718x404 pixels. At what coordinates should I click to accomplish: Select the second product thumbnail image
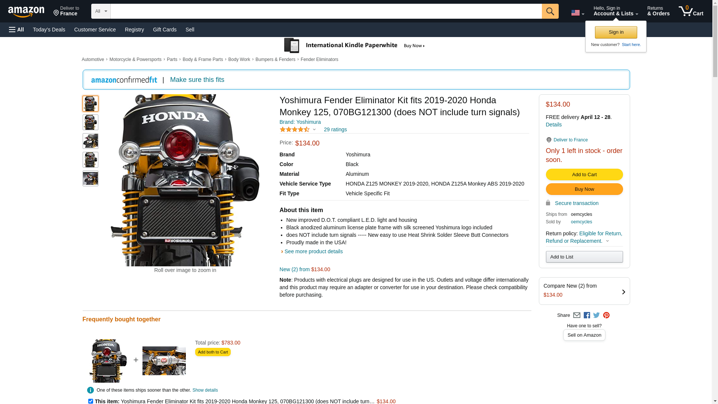(90, 122)
